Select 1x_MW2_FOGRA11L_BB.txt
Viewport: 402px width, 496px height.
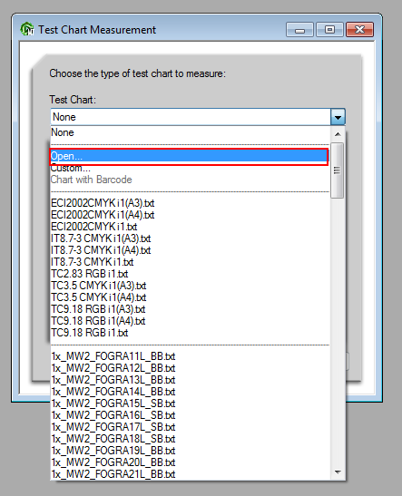[190, 356]
